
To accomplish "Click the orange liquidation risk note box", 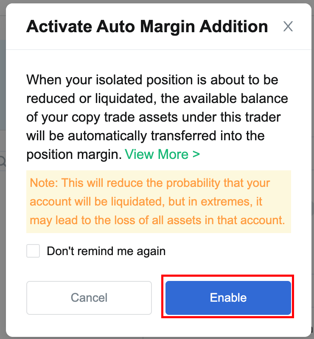I will [159, 202].
